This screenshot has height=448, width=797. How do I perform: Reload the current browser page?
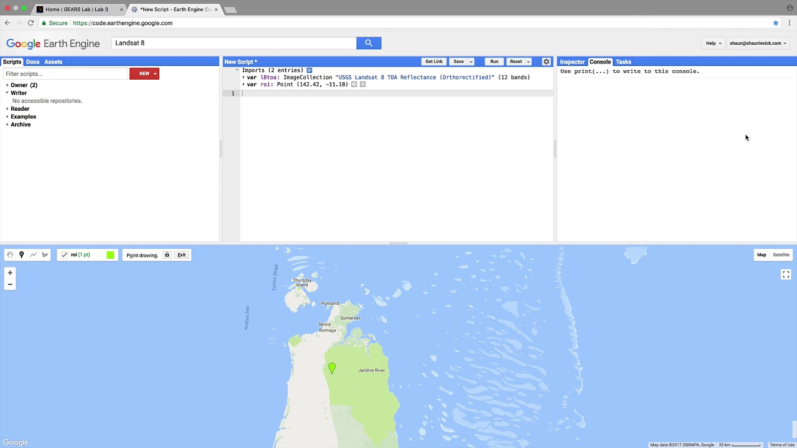(31, 23)
